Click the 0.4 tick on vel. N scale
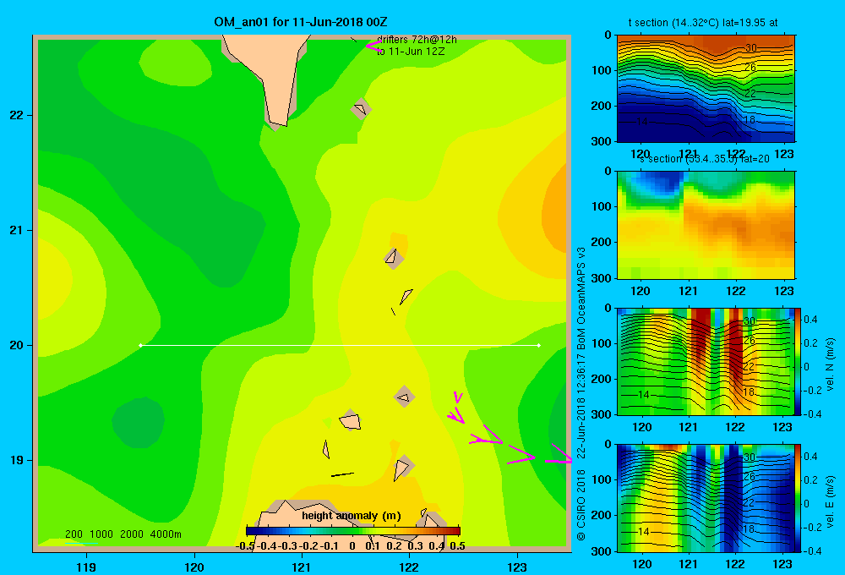This screenshot has width=845, height=575. click(810, 320)
